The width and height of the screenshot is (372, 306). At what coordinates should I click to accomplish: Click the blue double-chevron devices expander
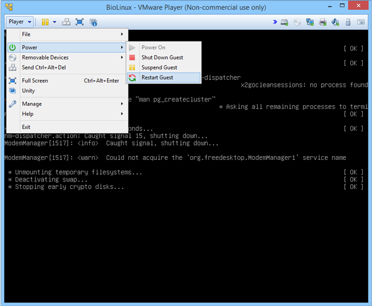coord(275,22)
